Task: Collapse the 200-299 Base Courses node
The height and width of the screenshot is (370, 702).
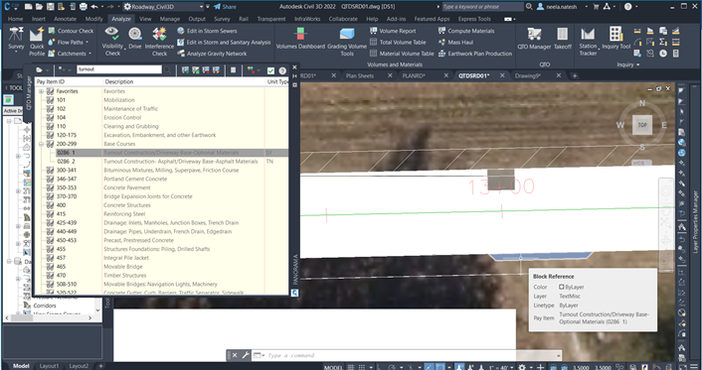Action: 41,144
